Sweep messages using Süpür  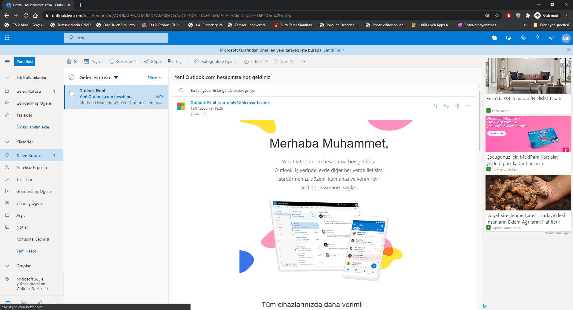coord(153,61)
